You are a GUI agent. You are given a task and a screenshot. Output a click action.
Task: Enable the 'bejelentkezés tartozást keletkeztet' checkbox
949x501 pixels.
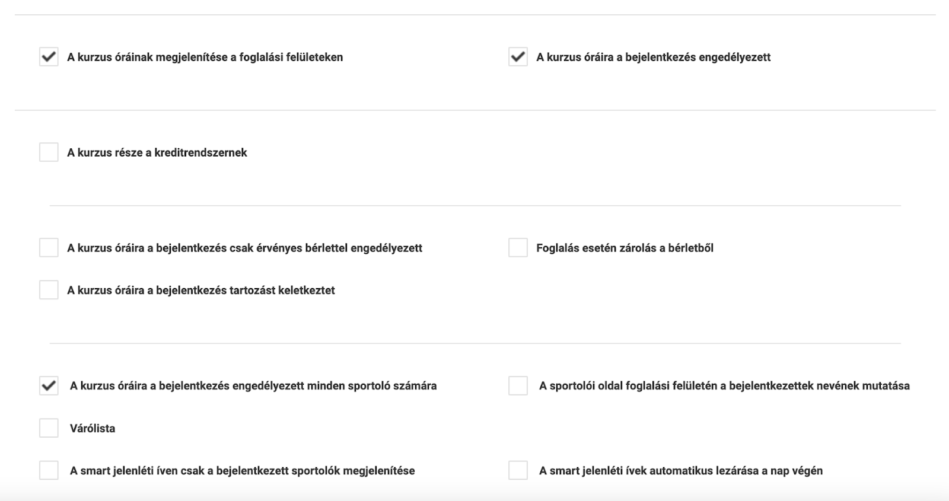pyautogui.click(x=49, y=290)
